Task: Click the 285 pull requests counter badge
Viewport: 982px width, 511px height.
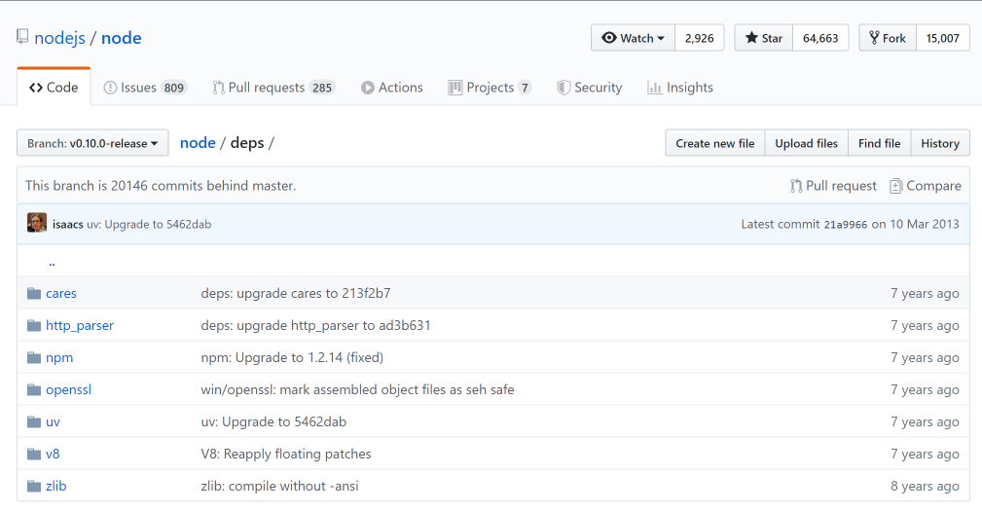Action: click(322, 88)
